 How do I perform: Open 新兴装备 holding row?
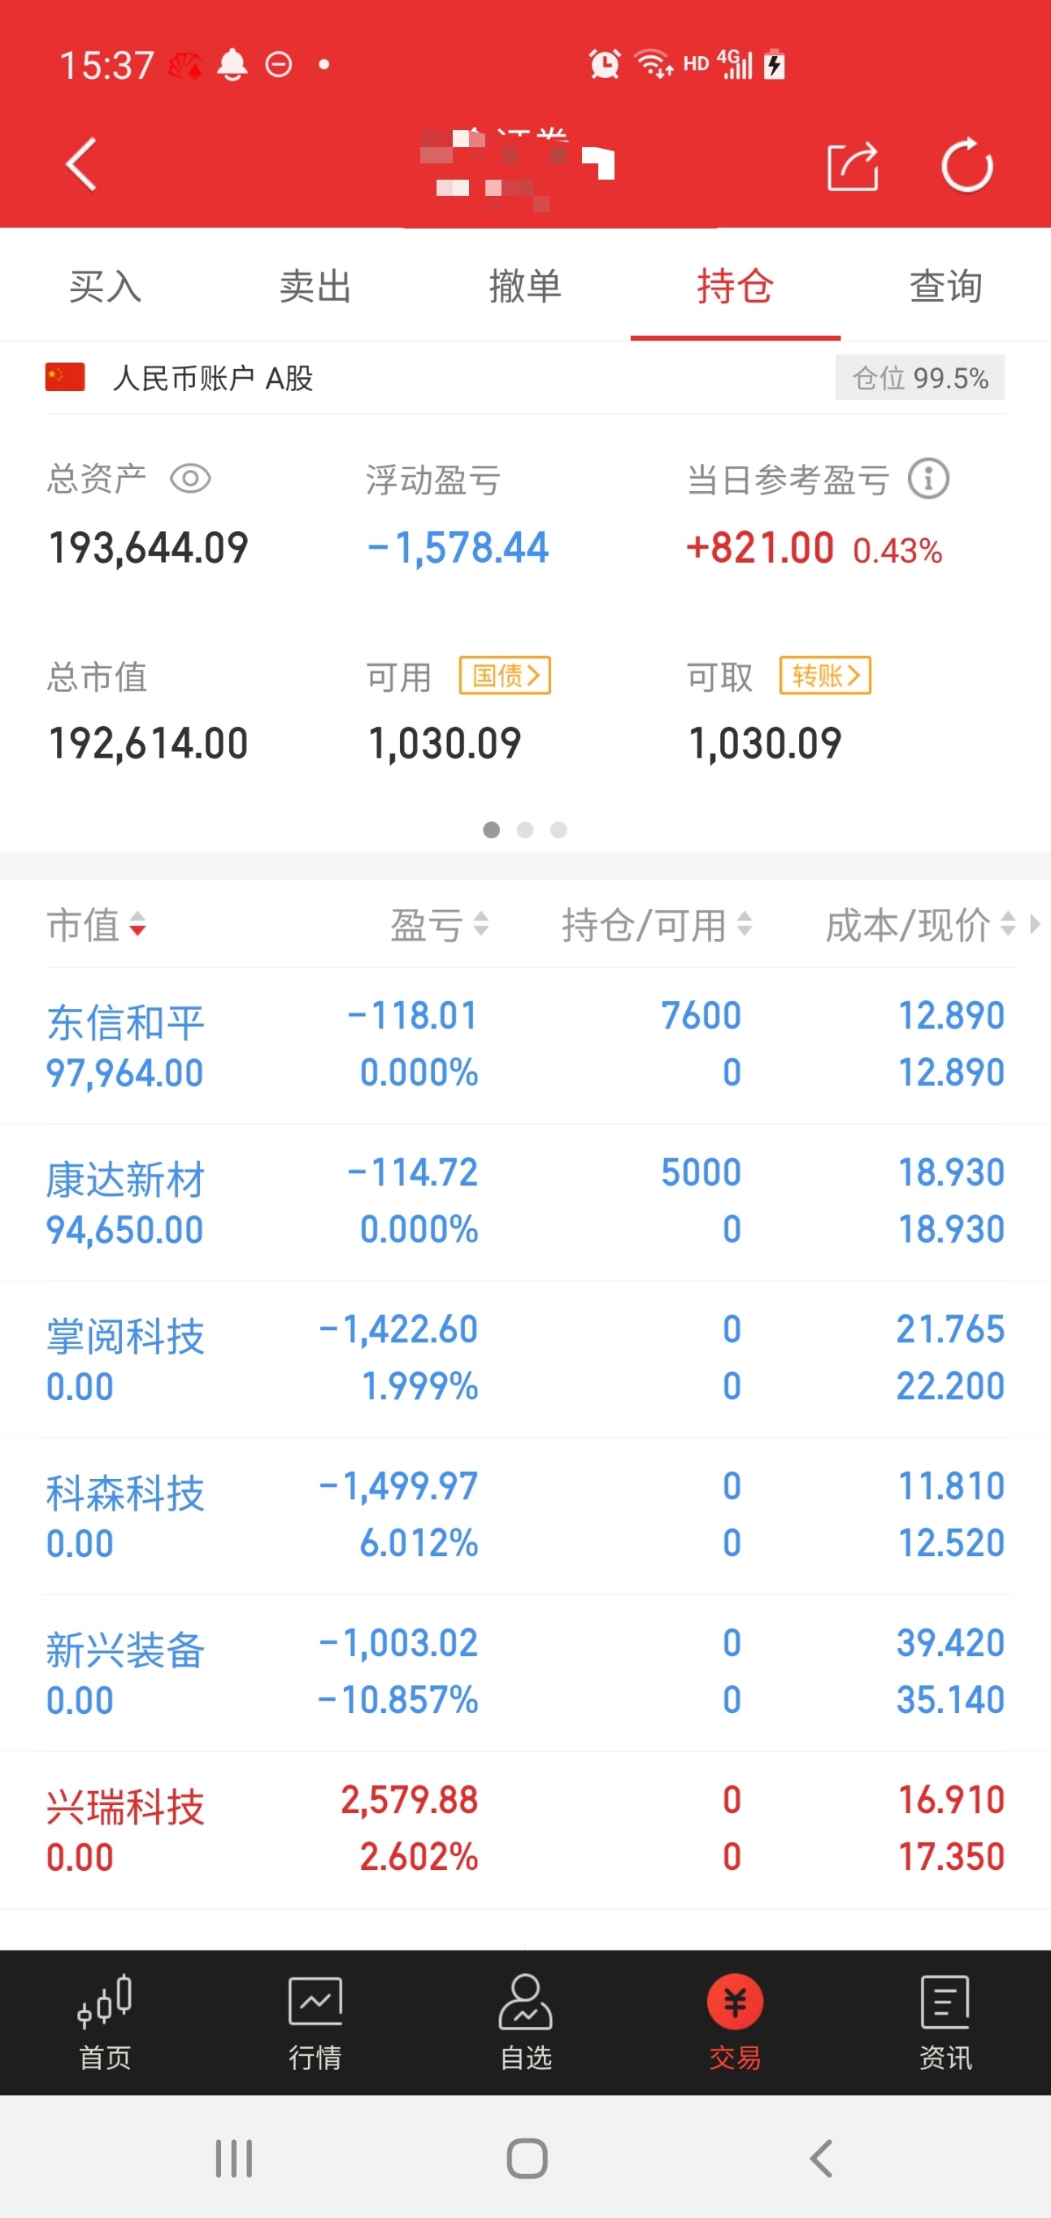(x=525, y=1672)
